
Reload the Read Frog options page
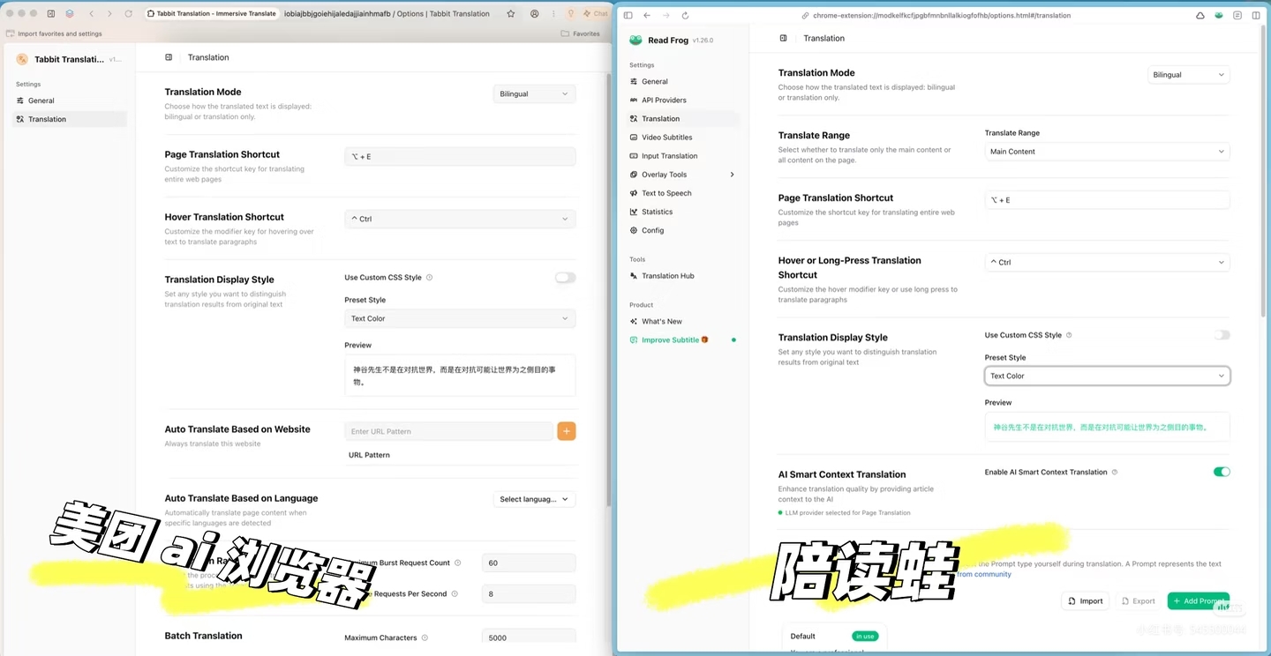tap(685, 16)
